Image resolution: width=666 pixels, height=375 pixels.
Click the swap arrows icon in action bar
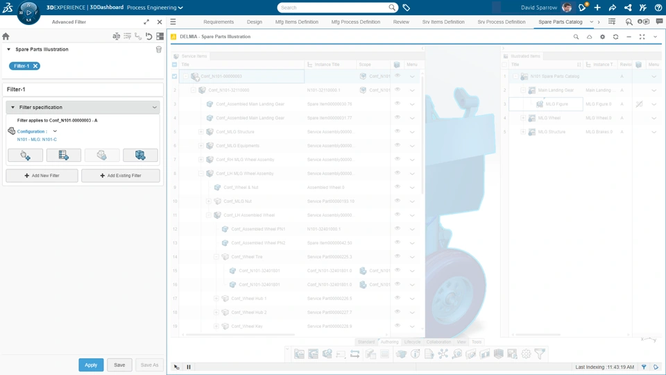(355, 353)
